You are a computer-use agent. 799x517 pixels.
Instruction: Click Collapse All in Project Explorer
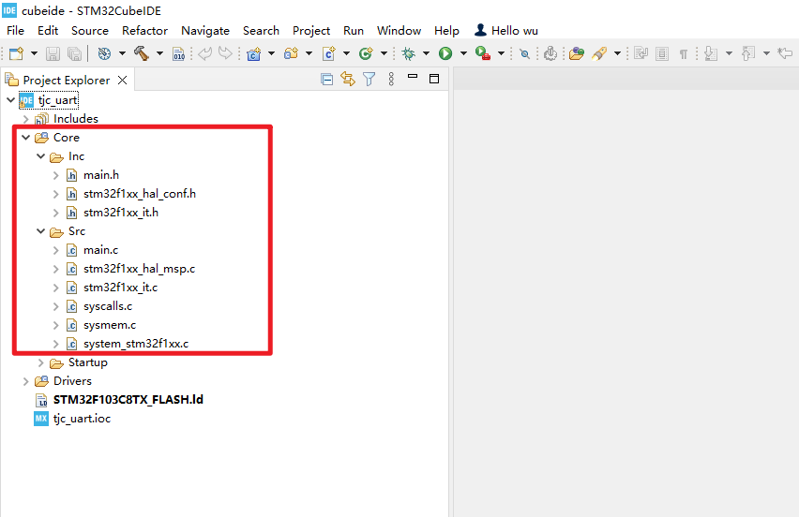click(326, 80)
